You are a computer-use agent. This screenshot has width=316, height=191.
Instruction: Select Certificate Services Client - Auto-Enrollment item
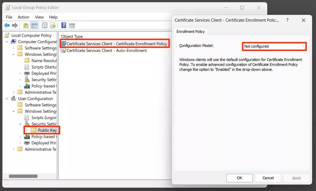(107, 51)
